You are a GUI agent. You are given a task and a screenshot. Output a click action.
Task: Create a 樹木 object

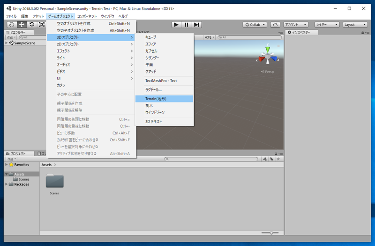coord(165,106)
